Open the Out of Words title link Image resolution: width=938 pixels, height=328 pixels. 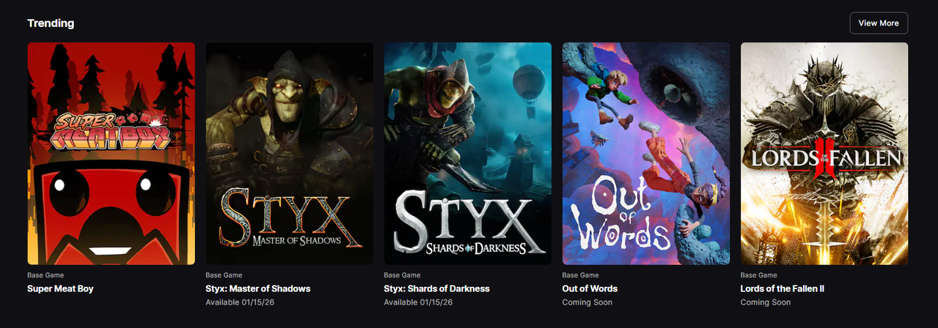point(590,288)
